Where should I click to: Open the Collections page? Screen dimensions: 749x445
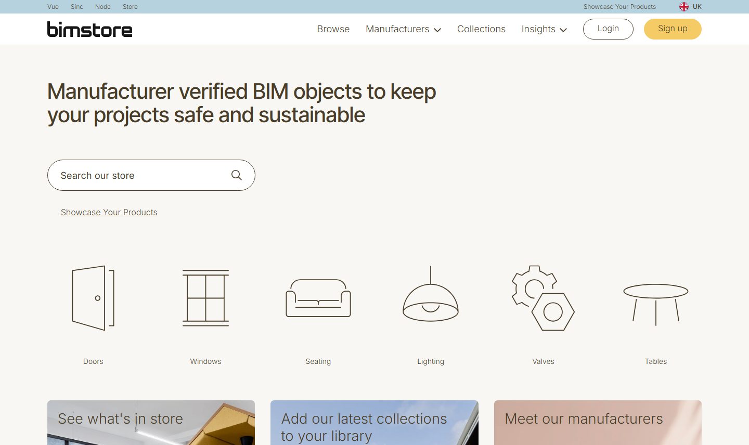coord(481,29)
